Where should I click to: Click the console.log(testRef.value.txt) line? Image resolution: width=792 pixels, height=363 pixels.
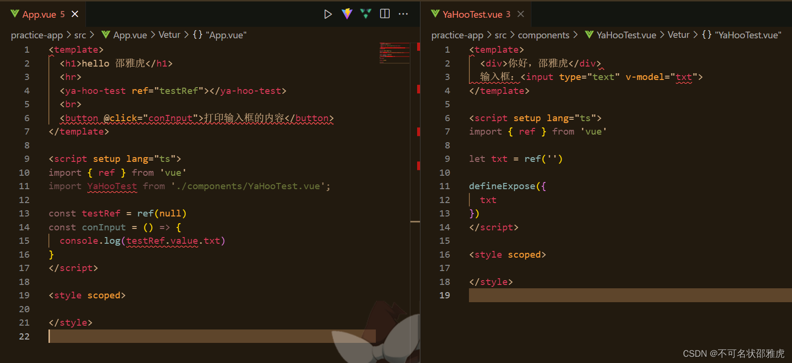[x=143, y=240]
